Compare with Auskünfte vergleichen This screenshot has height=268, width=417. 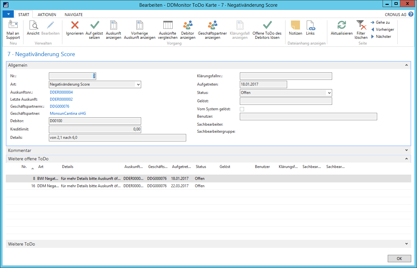click(x=168, y=30)
